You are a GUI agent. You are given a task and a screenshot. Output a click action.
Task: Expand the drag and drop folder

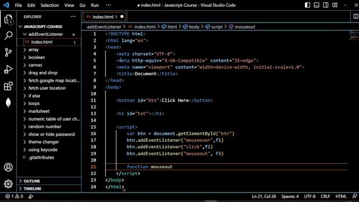[49, 73]
